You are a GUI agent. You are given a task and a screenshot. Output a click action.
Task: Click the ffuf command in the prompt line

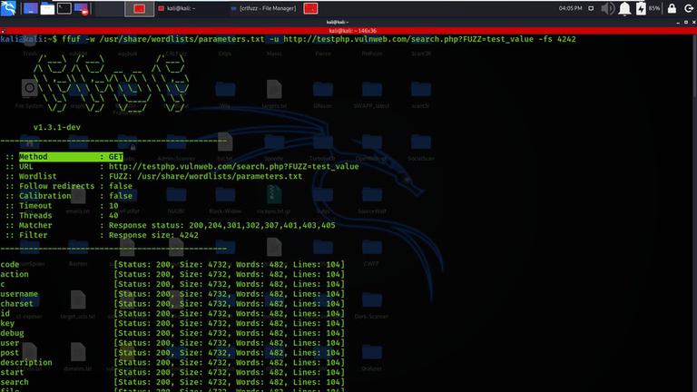(71, 39)
